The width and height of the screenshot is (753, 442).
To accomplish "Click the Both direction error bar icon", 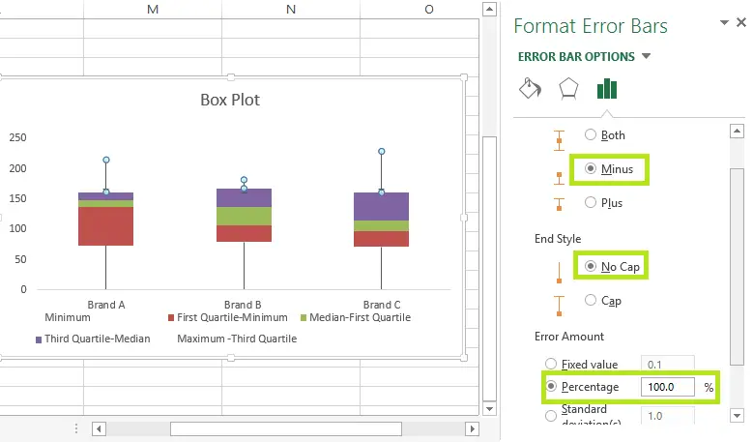I will click(559, 138).
